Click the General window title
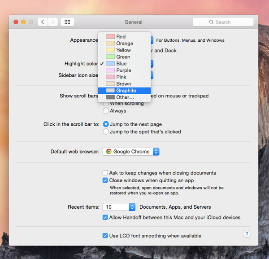Image resolution: width=269 pixels, height=259 pixels. pos(134,22)
